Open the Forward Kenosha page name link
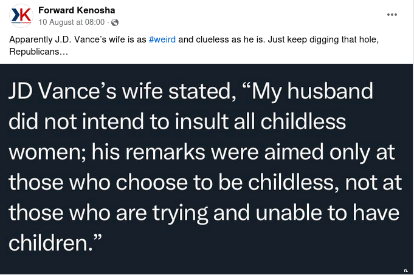The width and height of the screenshot is (414, 275). coord(76,10)
